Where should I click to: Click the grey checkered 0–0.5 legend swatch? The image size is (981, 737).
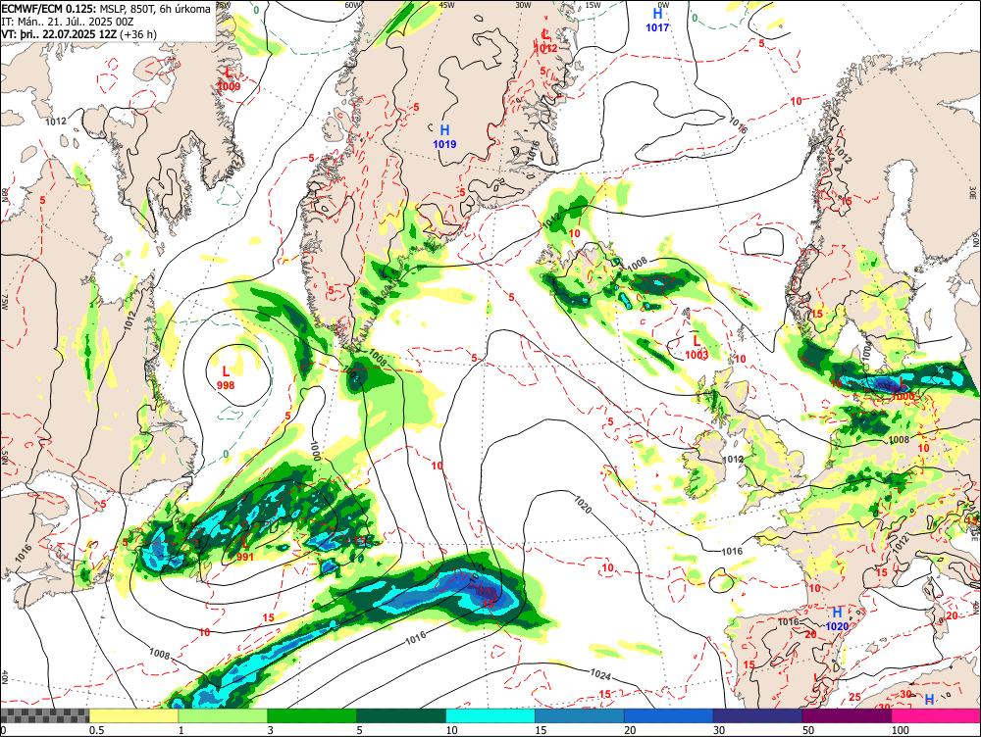click(x=44, y=715)
